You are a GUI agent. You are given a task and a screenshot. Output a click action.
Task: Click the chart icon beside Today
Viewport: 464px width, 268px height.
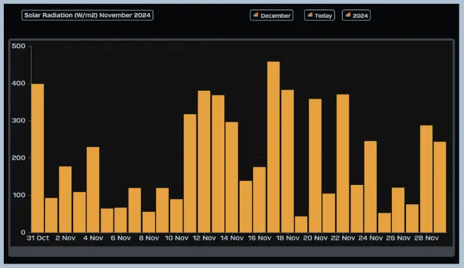tap(310, 15)
